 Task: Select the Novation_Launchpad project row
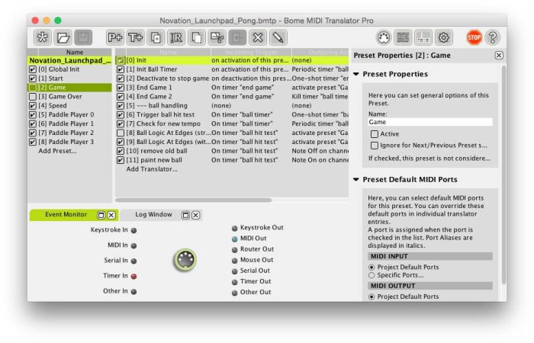(69, 60)
